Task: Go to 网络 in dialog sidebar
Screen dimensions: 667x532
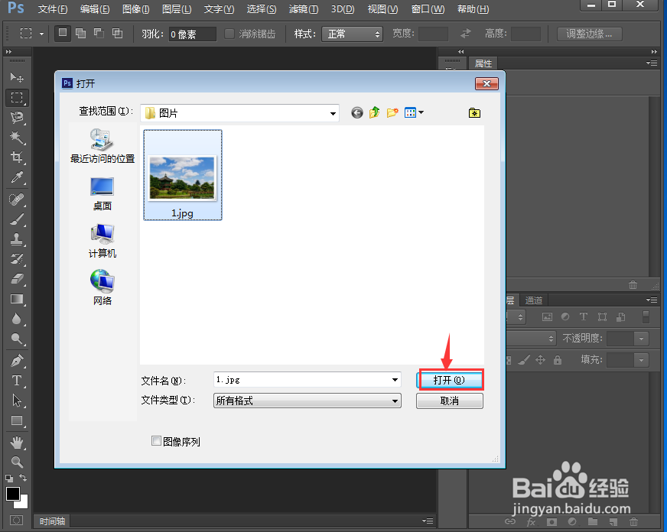Action: [102, 287]
